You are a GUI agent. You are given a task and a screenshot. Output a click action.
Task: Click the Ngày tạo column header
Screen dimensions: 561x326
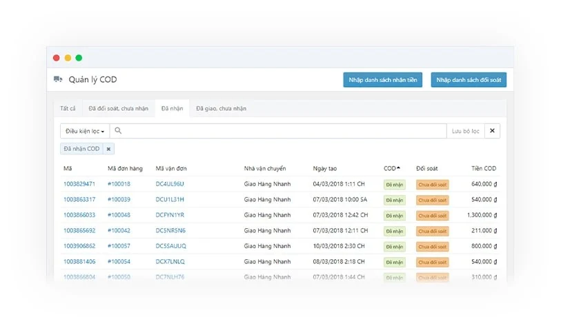(325, 168)
